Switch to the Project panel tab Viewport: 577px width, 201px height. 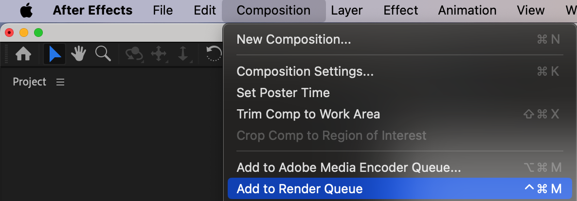click(30, 82)
